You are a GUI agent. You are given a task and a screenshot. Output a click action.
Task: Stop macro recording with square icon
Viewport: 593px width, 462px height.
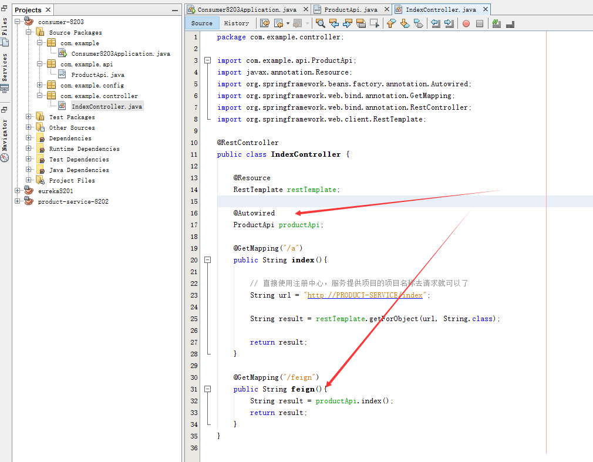tap(480, 23)
